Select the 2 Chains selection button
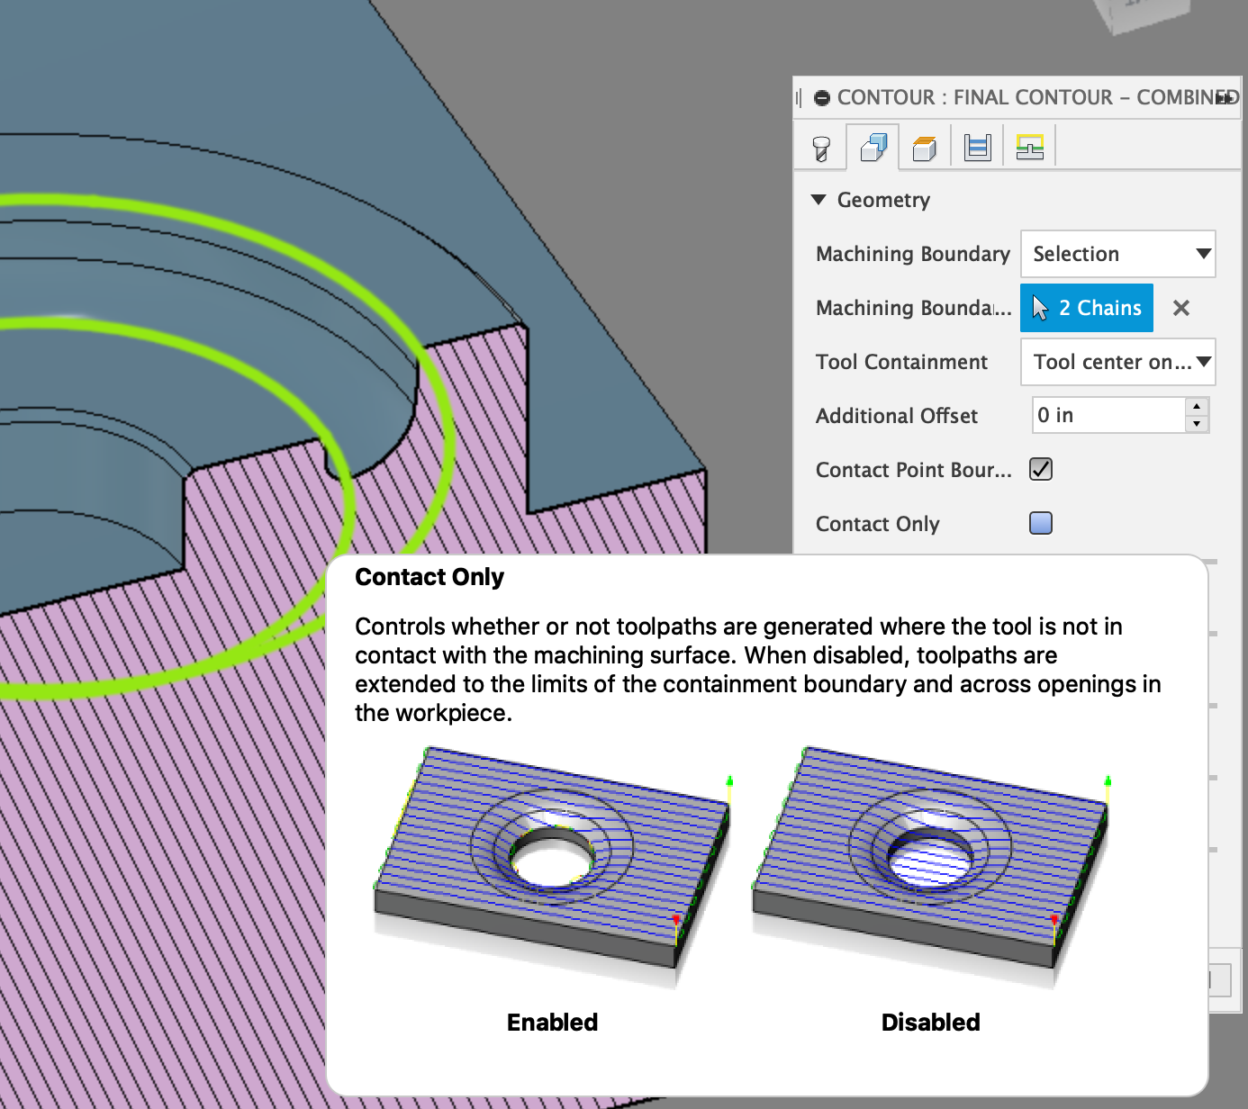The image size is (1248, 1109). tap(1087, 307)
